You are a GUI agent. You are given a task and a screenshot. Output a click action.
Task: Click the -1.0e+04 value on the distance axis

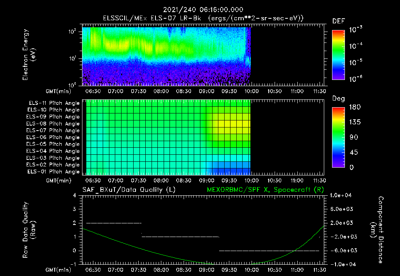(343, 265)
